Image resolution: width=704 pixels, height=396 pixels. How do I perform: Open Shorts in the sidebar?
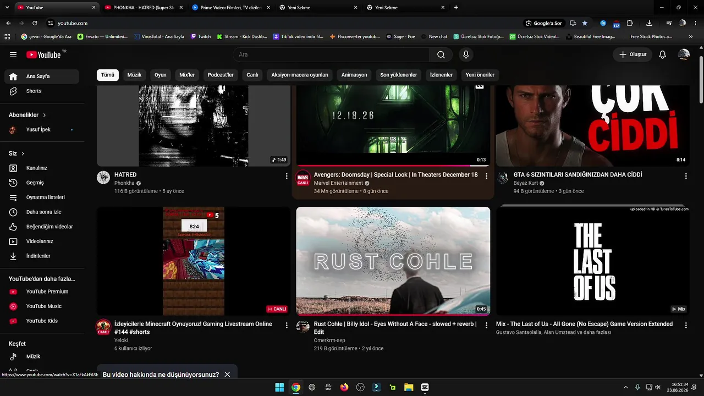point(42,91)
